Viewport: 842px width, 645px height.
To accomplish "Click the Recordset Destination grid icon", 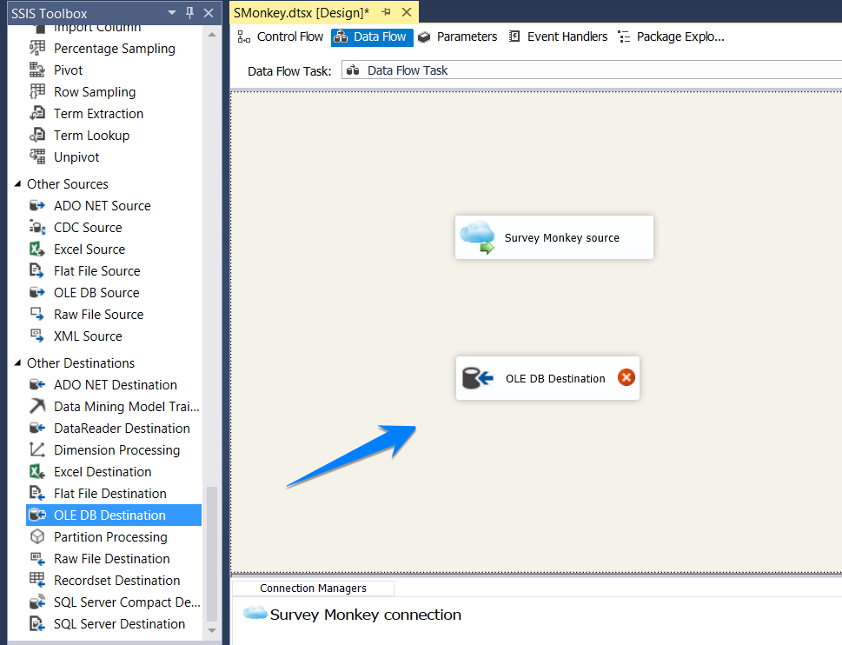I will pos(37,580).
